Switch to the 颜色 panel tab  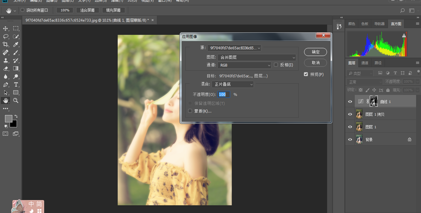352,24
